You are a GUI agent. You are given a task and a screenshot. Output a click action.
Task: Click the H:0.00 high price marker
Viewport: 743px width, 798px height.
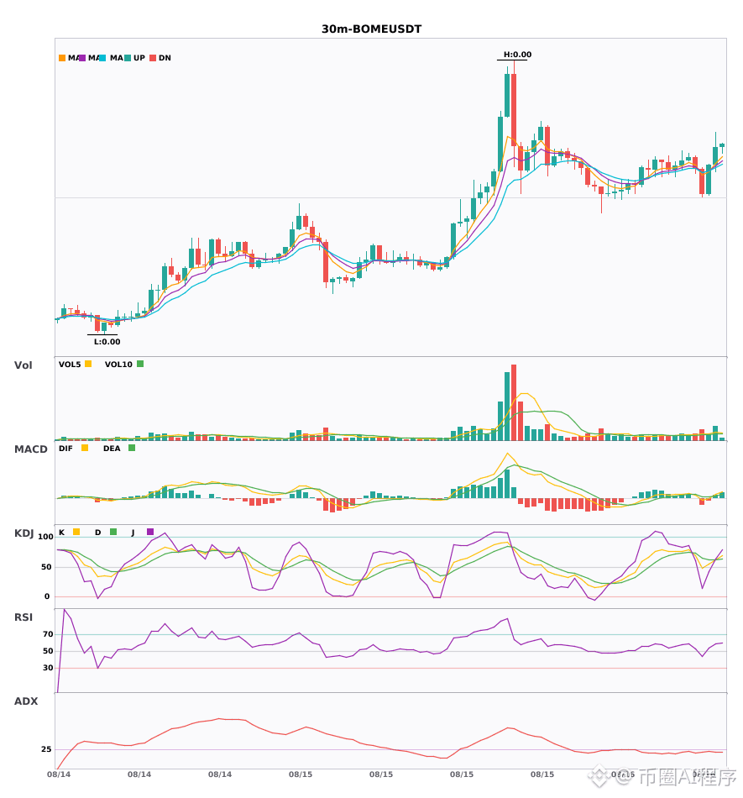[518, 55]
